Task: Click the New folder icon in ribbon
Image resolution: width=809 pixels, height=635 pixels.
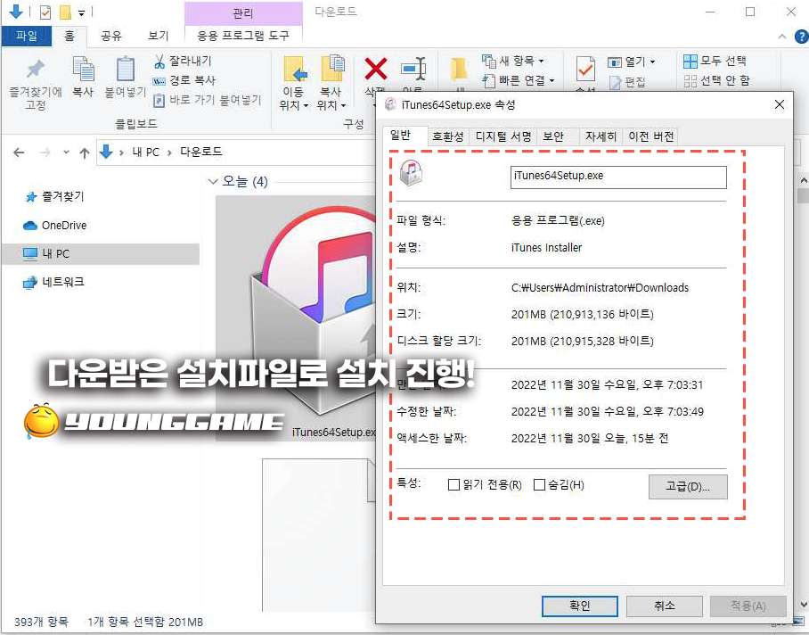Action: pos(458,70)
